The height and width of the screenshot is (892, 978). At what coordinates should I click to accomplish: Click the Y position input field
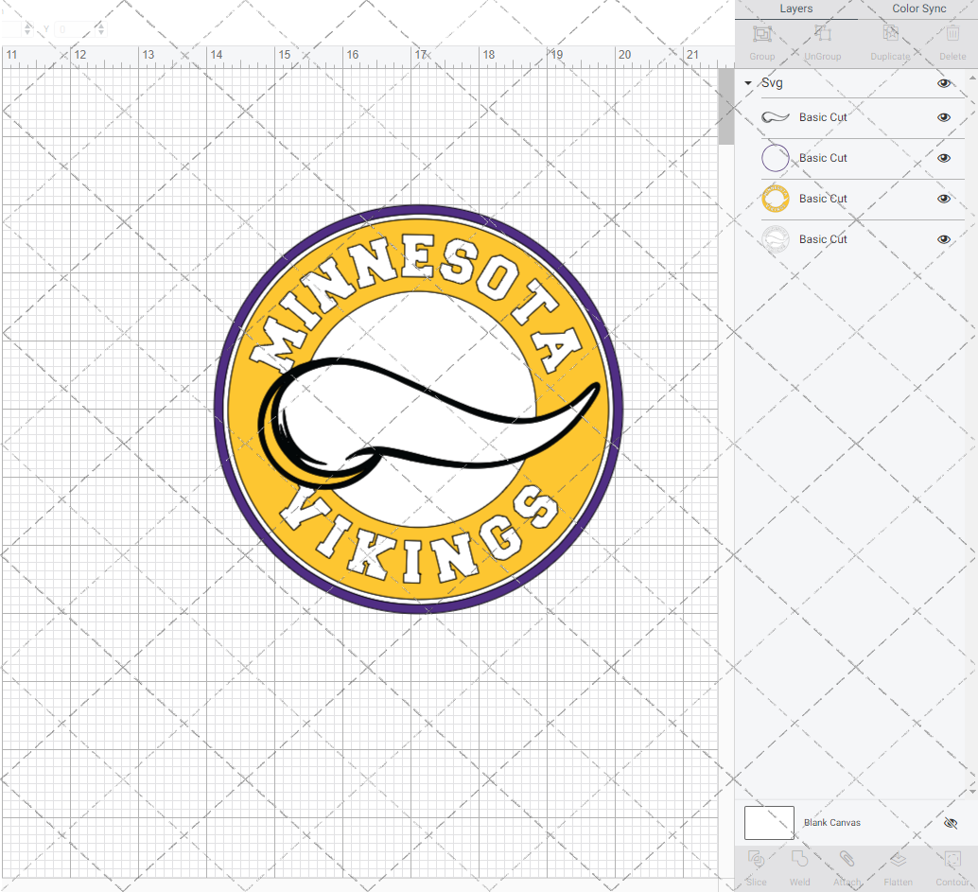click(x=75, y=29)
